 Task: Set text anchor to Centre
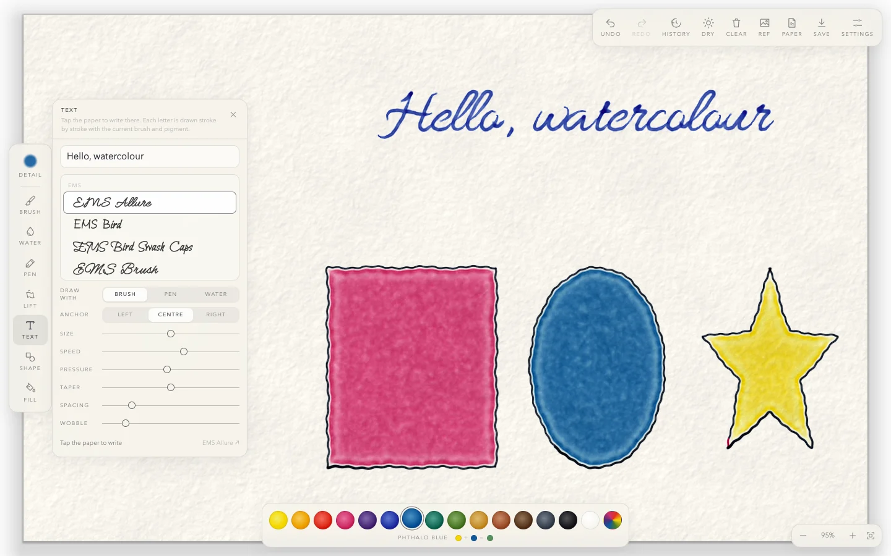(x=171, y=314)
